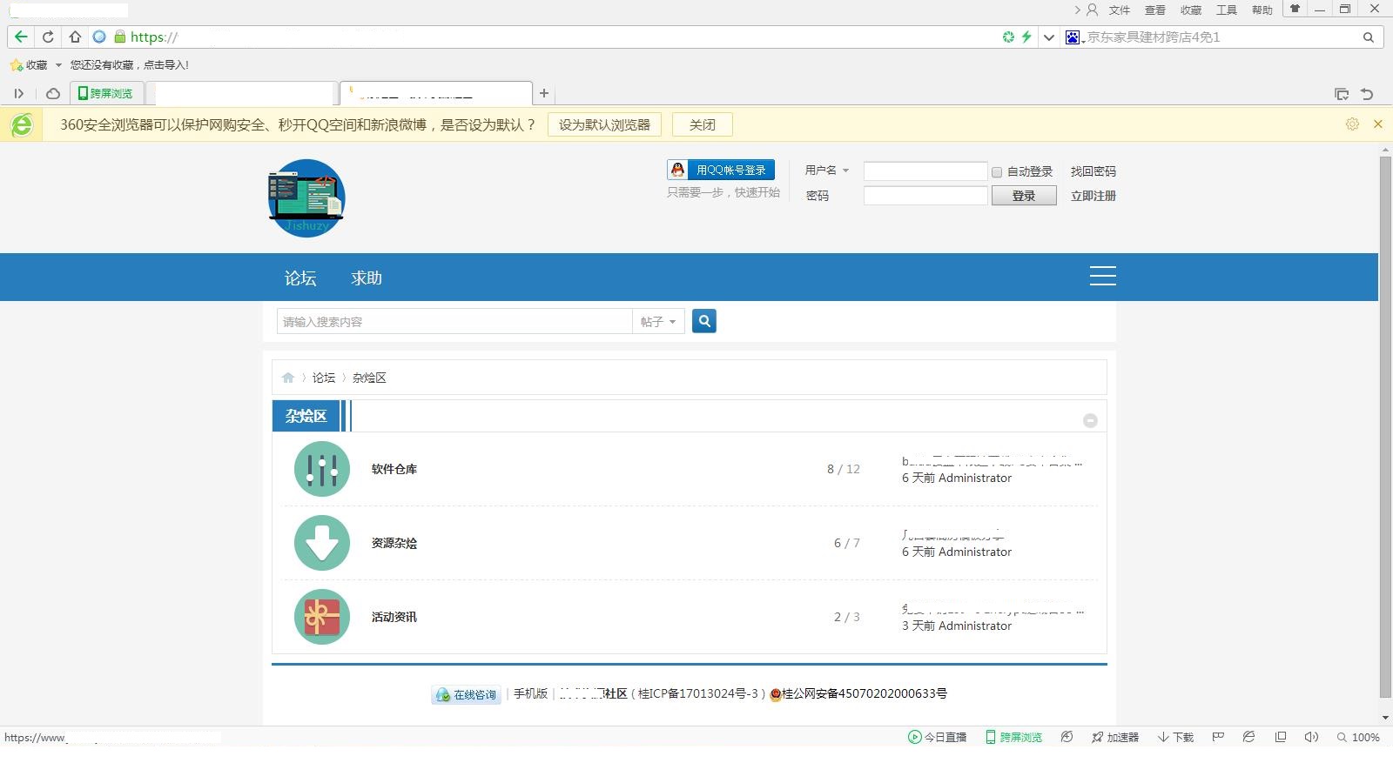Screen dimensions: 1393x783
Task: Expand the 收藏 favorites dropdown arrow
Action: pyautogui.click(x=58, y=65)
